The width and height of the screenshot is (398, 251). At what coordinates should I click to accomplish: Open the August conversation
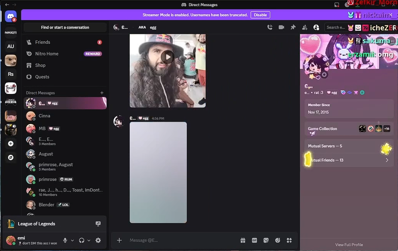point(65,154)
